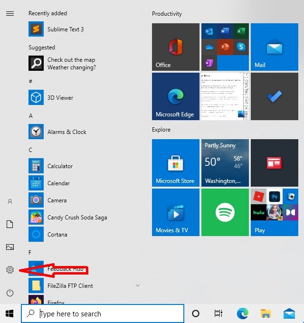Open Photoshop Express in Play tile

(x=275, y=196)
